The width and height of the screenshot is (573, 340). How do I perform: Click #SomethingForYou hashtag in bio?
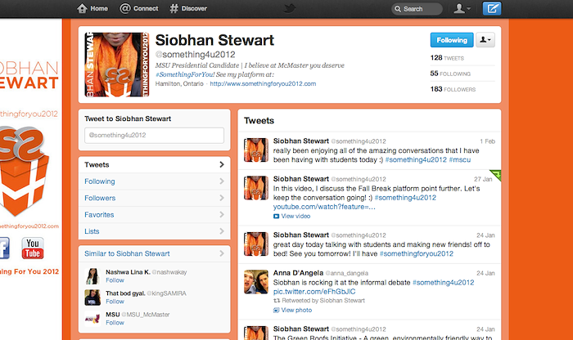[x=185, y=74]
